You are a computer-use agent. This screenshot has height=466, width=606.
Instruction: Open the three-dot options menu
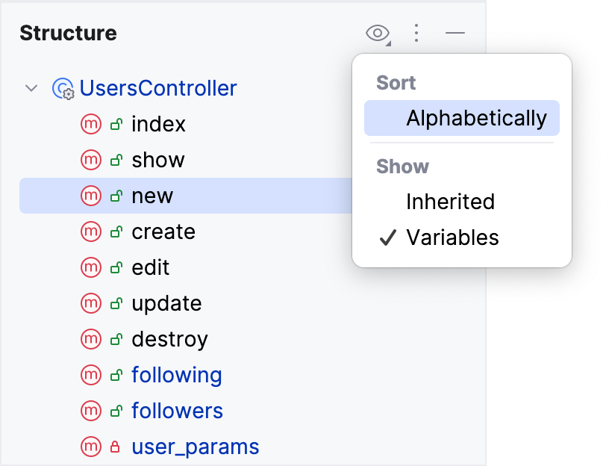(x=416, y=34)
